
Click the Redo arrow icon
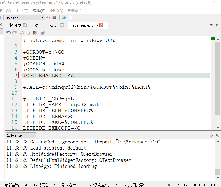15,33
